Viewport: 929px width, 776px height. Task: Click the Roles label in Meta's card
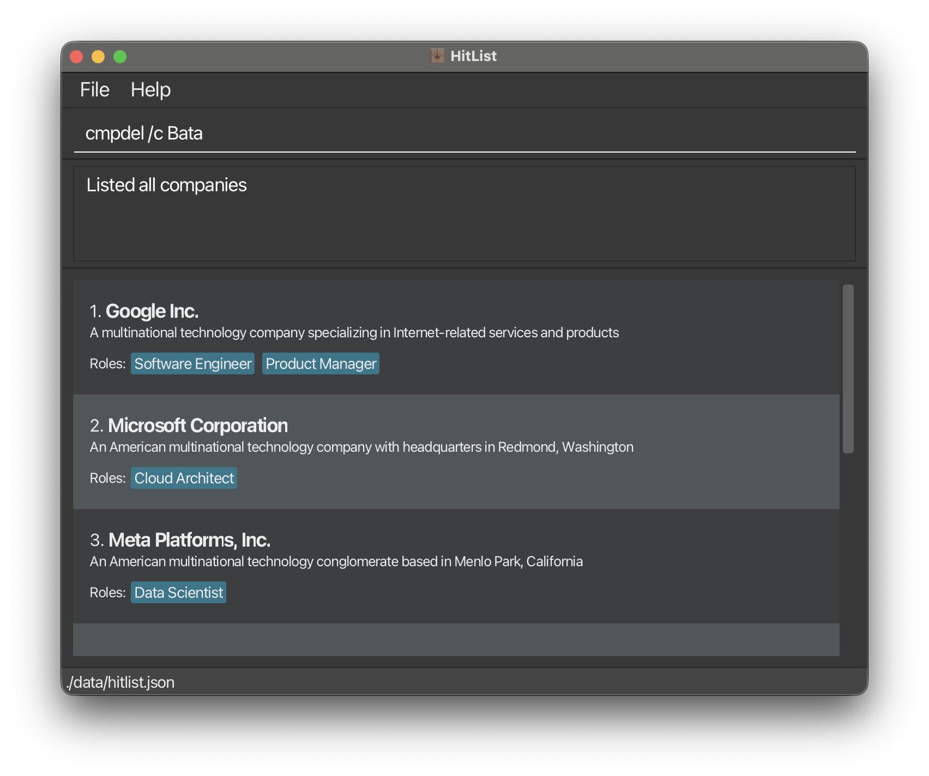coord(108,593)
